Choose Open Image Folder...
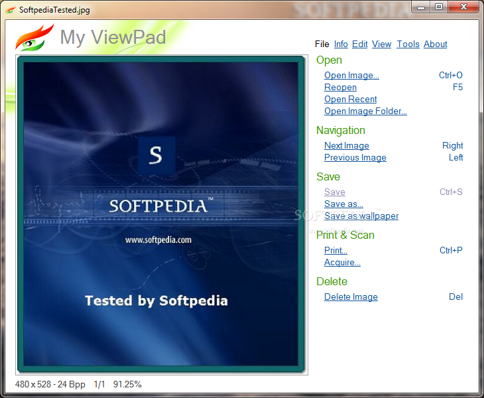The height and width of the screenshot is (398, 484). 365,111
